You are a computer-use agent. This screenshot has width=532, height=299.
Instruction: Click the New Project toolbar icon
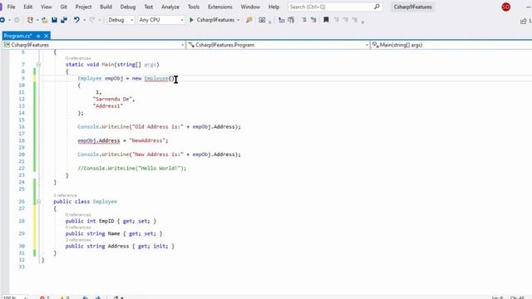(x=30, y=20)
